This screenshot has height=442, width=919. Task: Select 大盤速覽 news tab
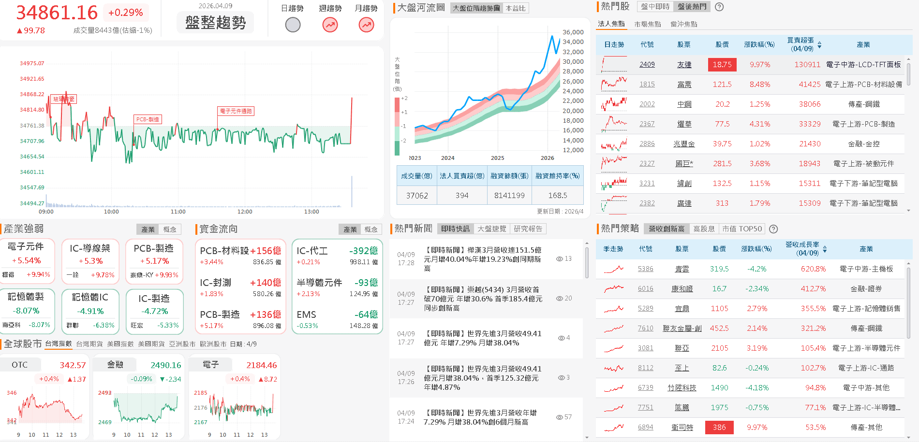coord(491,229)
